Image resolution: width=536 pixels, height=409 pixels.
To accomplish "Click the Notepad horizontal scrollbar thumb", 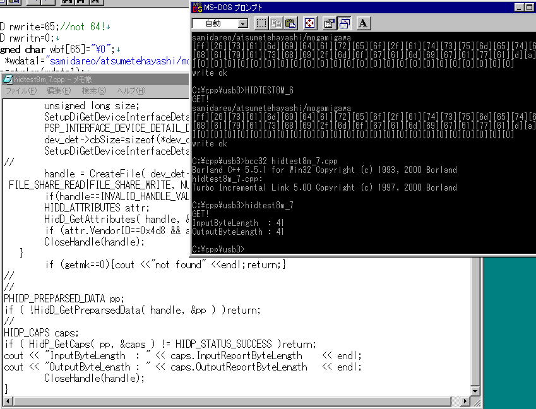I will pos(232,401).
